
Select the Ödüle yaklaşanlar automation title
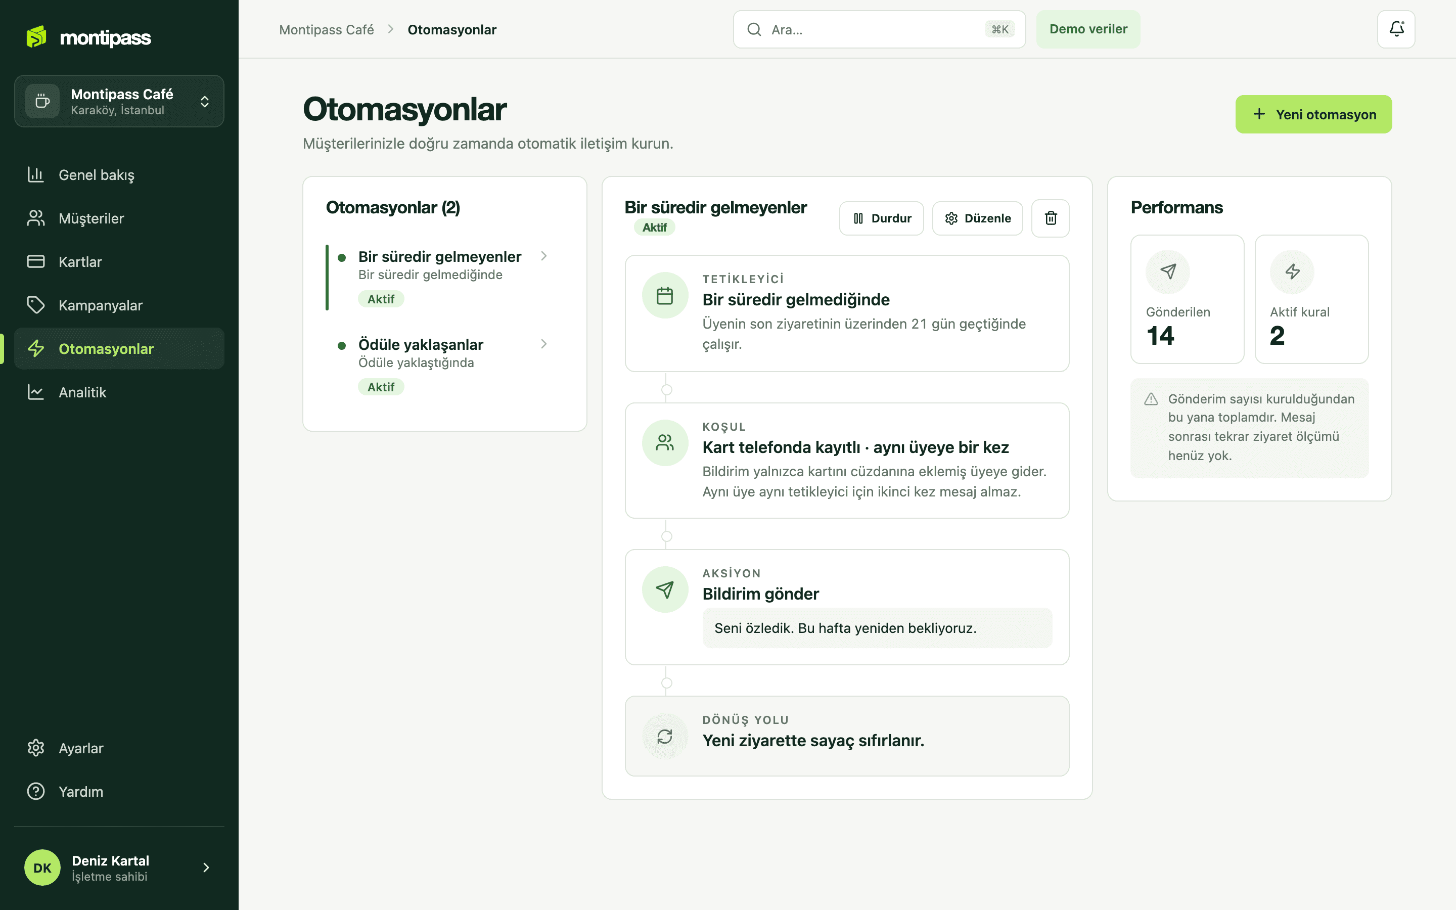tap(421, 344)
